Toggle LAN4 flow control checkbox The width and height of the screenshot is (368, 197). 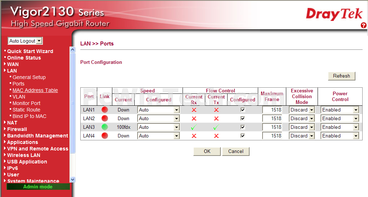coord(243,136)
